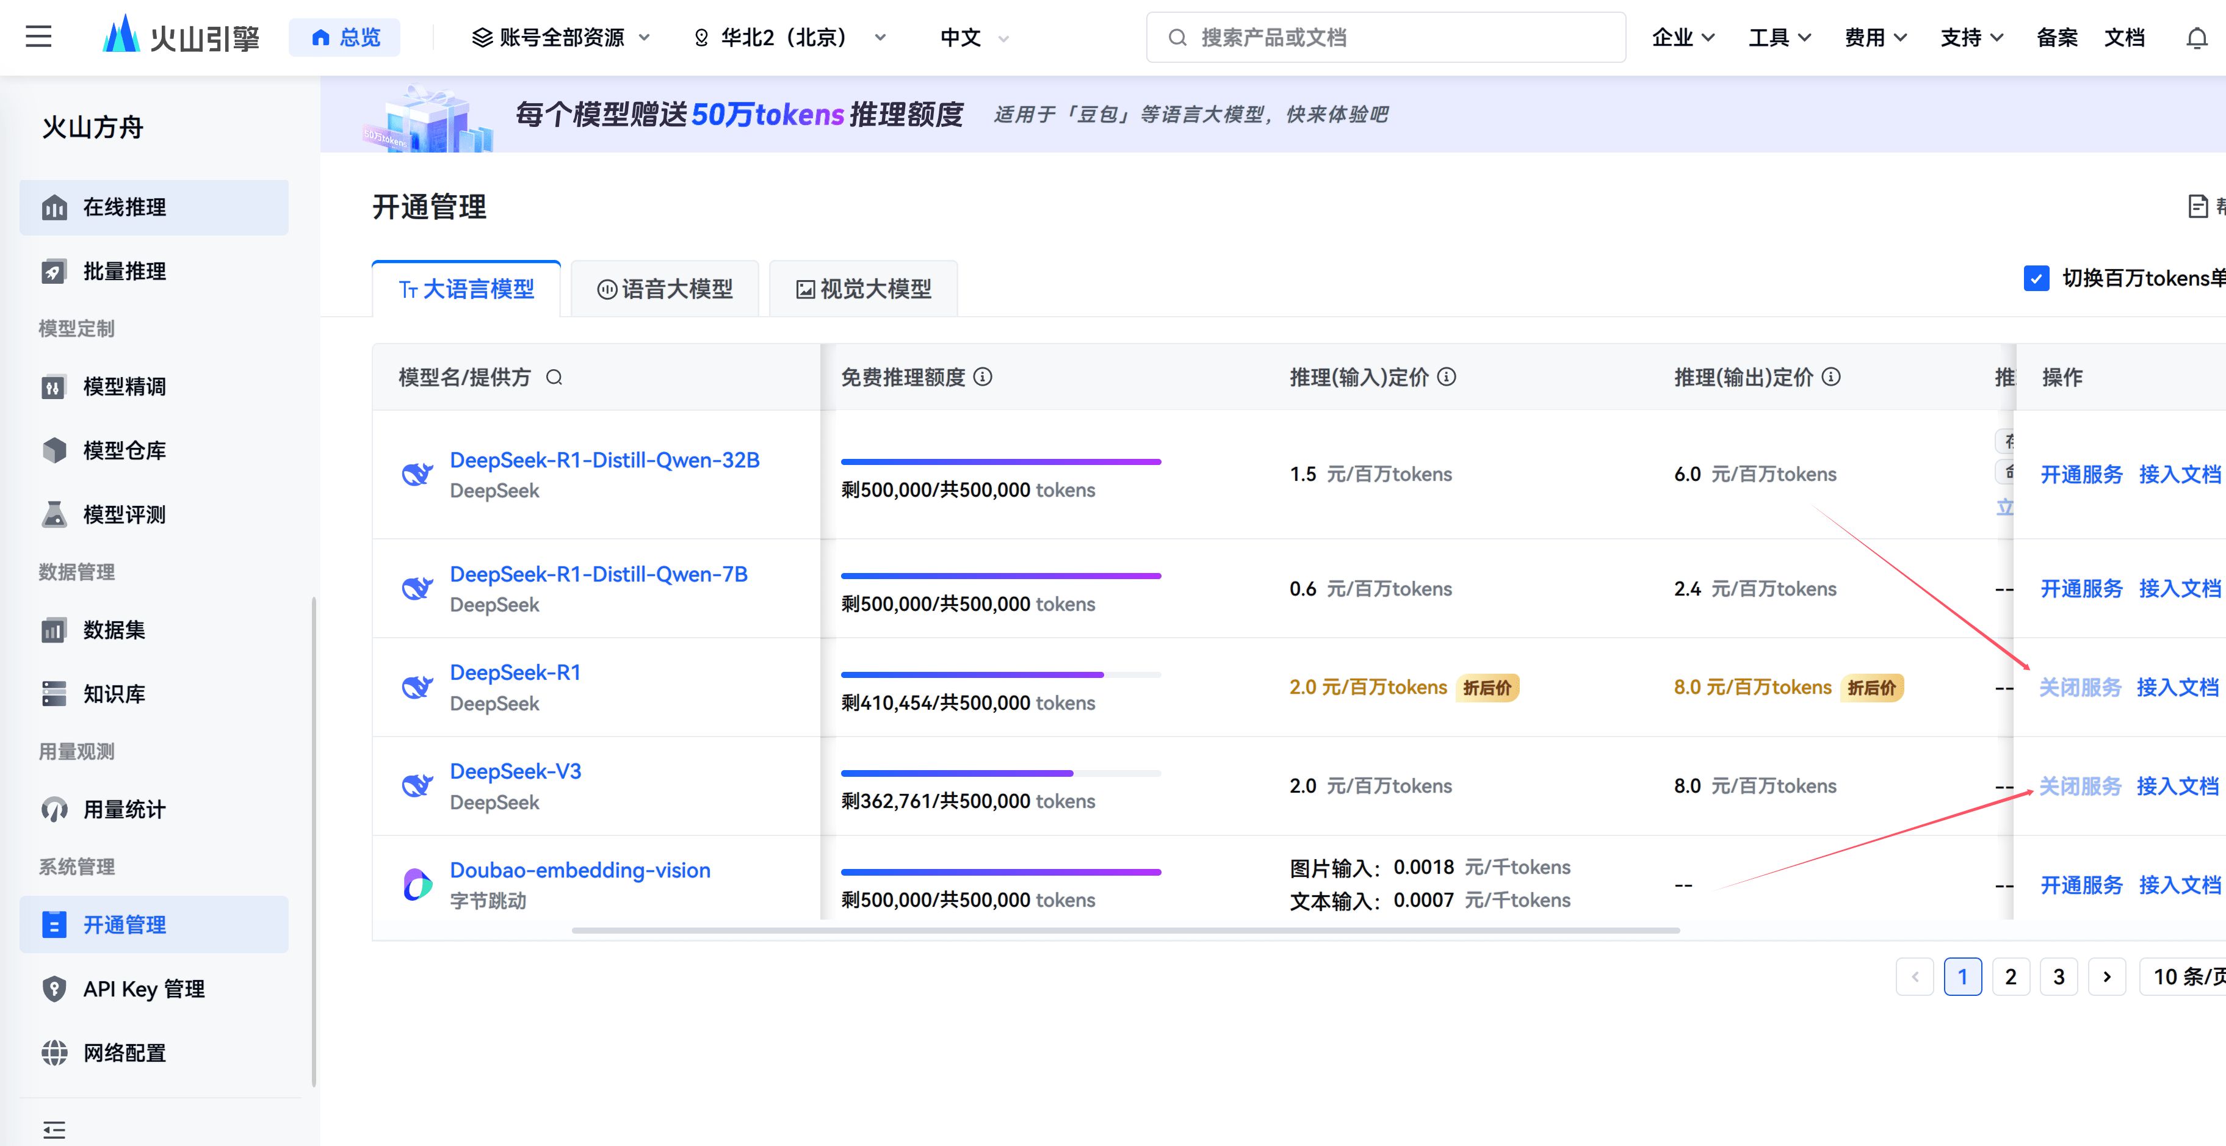Click the search magnifier icon in the search box
The width and height of the screenshot is (2226, 1146).
[1177, 37]
